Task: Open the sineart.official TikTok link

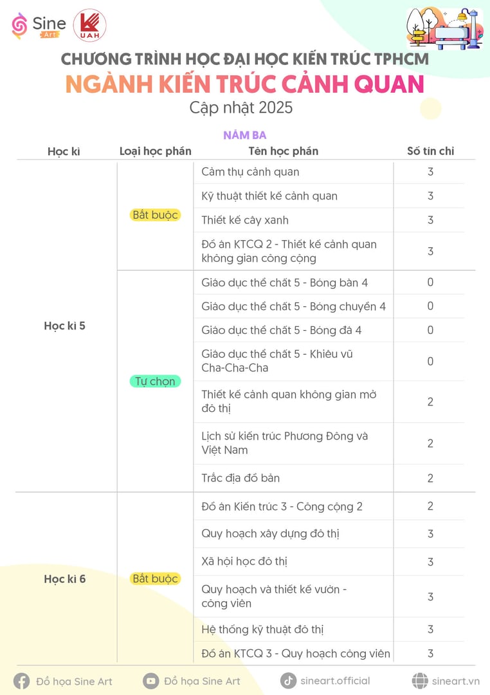Action: pyautogui.click(x=335, y=681)
